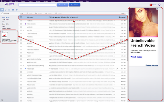Screen dimensions: 164x102
Task: Tick the select-all checkbox in toolbar
Action: [21, 13]
